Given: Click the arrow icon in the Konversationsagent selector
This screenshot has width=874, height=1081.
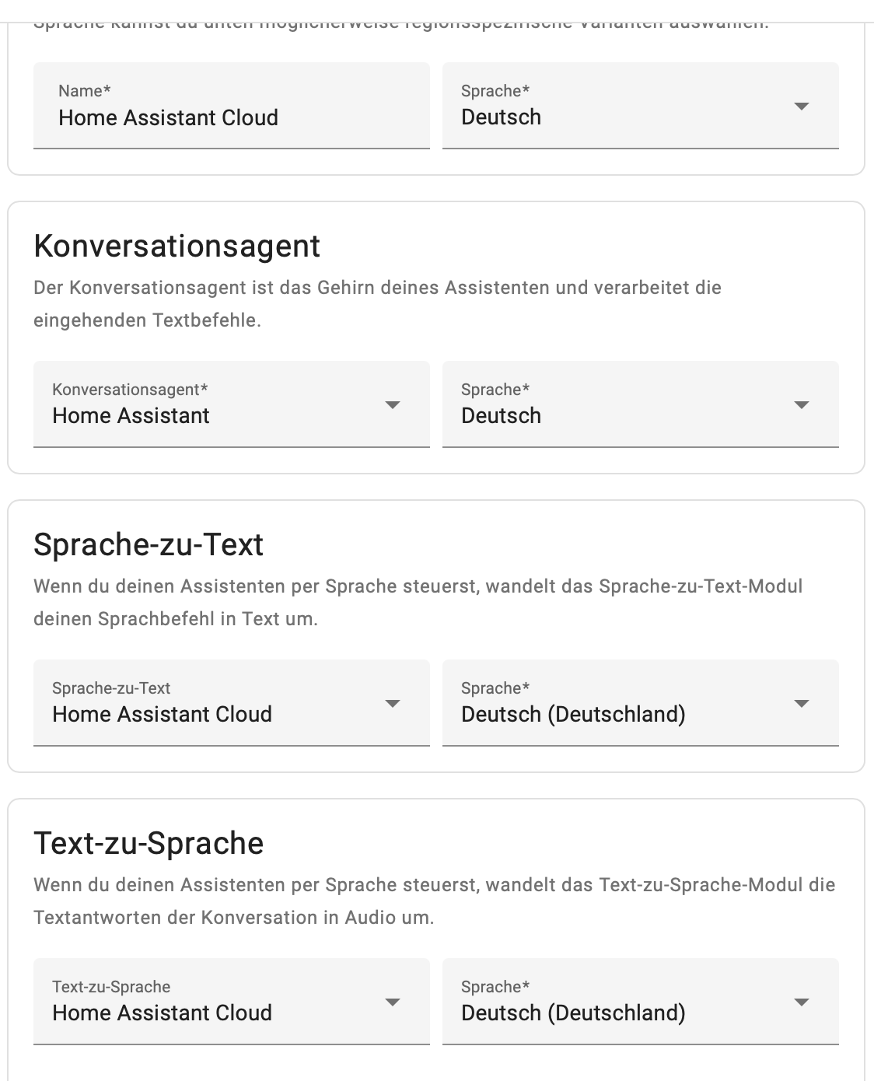Looking at the screenshot, I should click(x=393, y=404).
